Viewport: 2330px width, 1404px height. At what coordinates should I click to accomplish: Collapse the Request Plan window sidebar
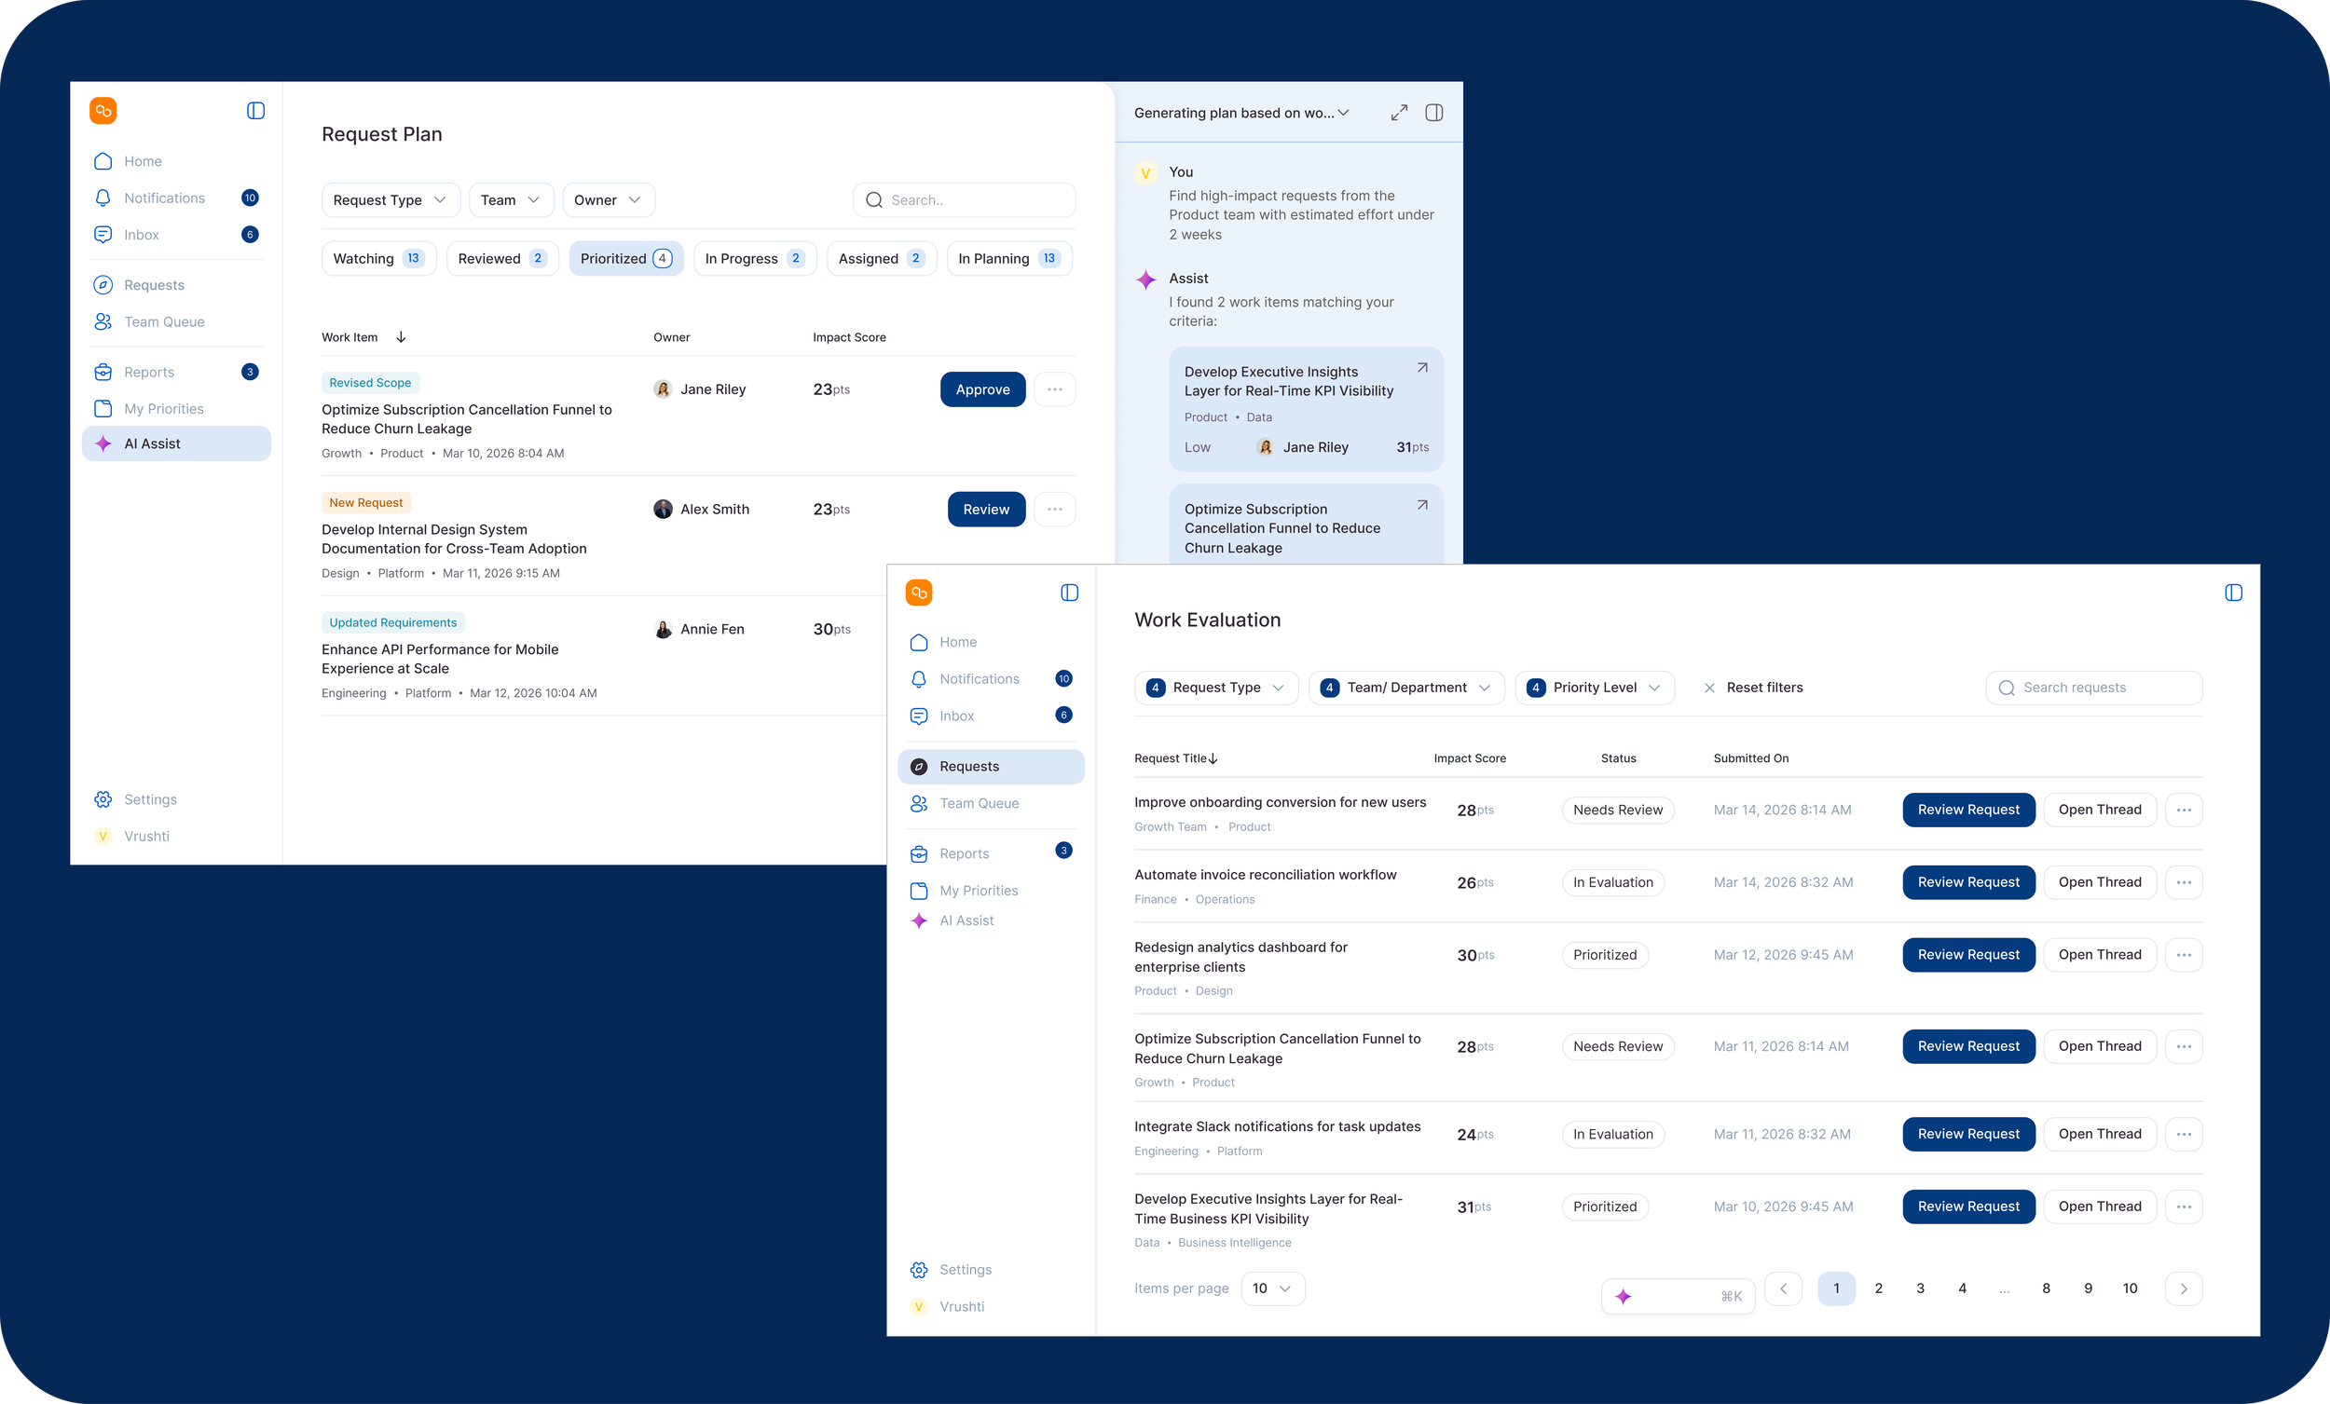(255, 111)
